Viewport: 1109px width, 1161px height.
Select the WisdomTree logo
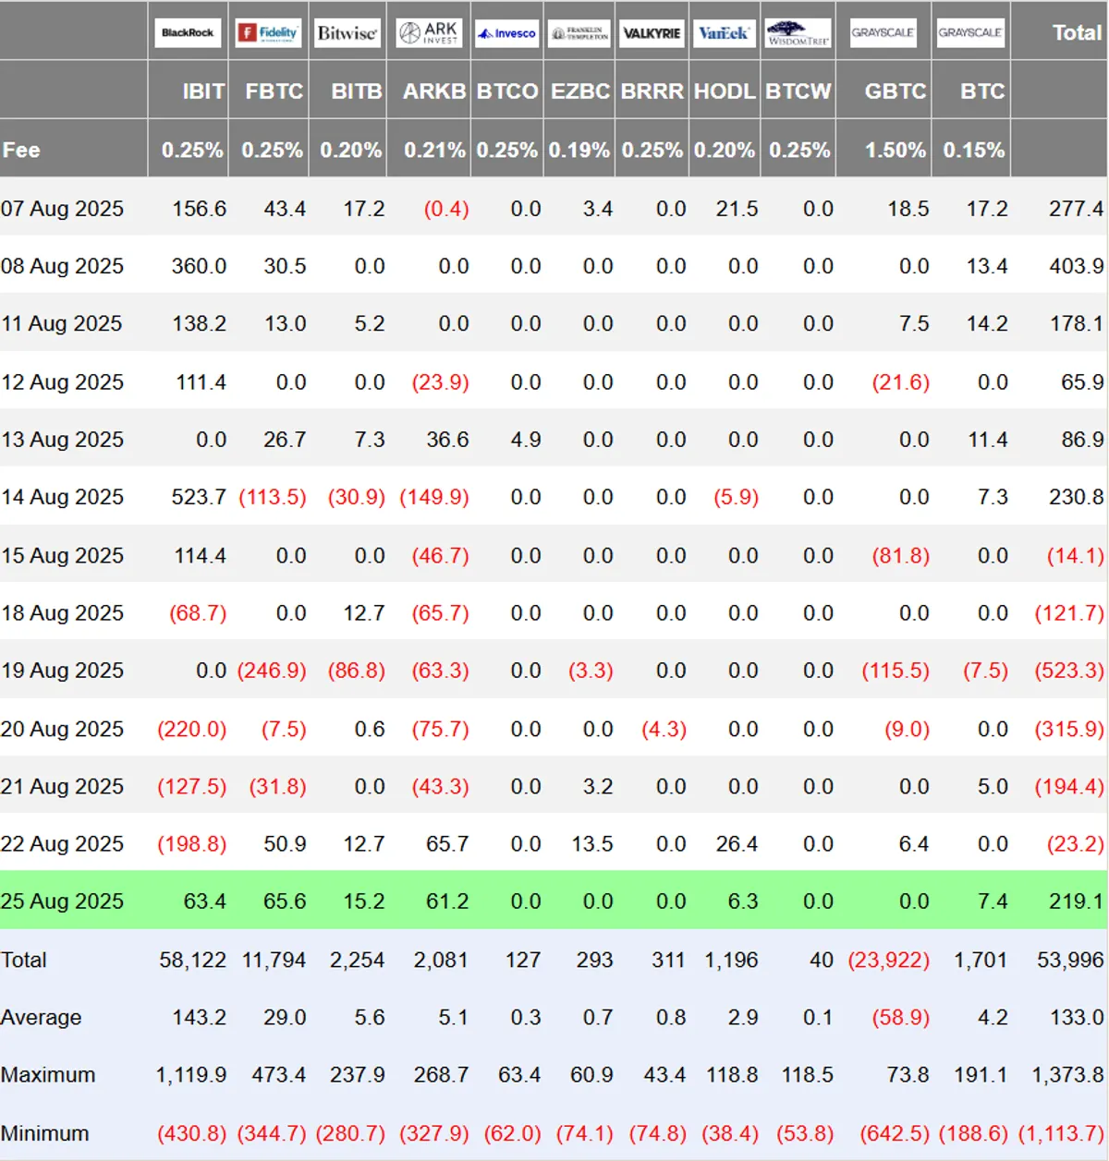798,32
